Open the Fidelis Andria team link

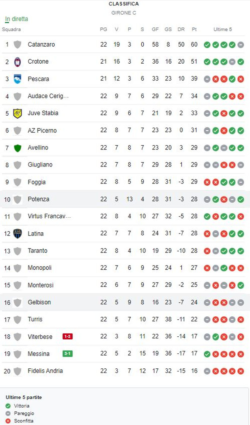(x=45, y=371)
